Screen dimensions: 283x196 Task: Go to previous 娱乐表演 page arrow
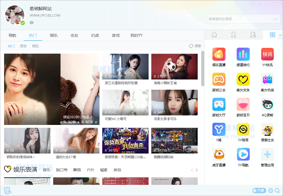click(x=192, y=170)
